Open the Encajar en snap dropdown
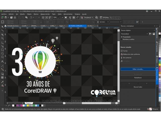Screen dimensions: 161x121 pyautogui.click(x=93, y=17)
